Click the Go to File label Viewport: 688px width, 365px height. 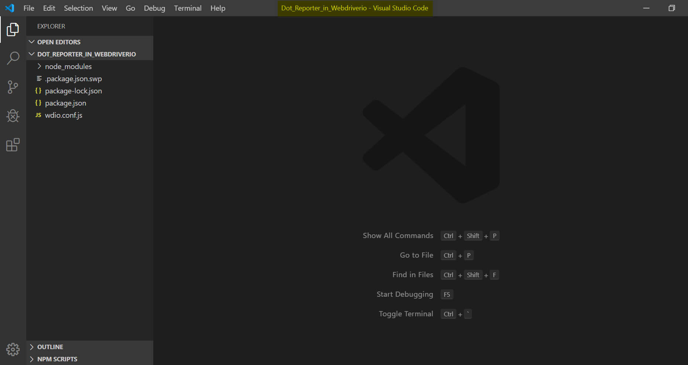(x=417, y=255)
